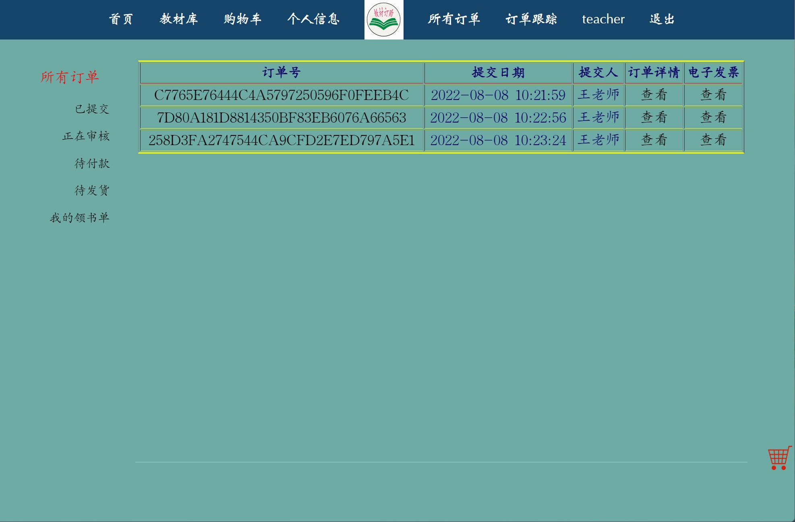
Task: Click the 购物车 menu item
Action: click(x=242, y=19)
